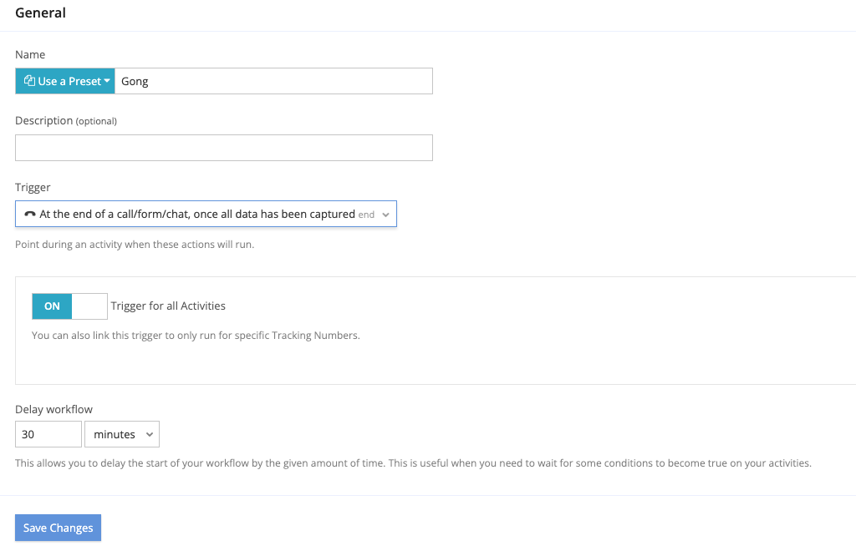Expand the Trigger selector chevron arrow

[385, 215]
